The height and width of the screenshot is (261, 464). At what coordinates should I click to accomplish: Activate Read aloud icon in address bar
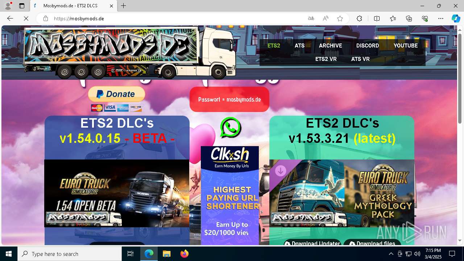[326, 18]
